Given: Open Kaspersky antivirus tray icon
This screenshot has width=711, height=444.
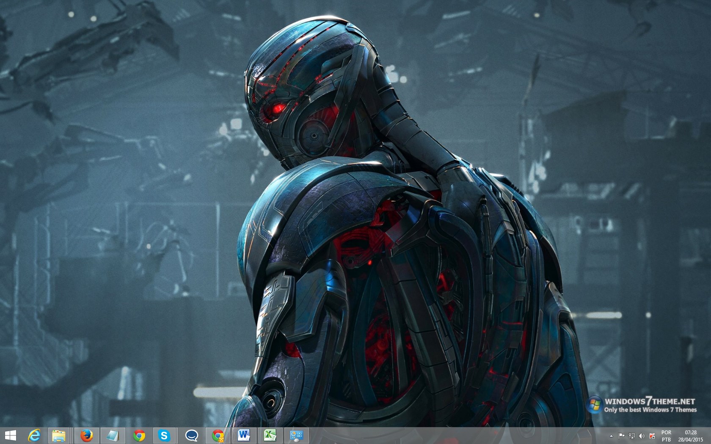Looking at the screenshot, I should coord(652,436).
